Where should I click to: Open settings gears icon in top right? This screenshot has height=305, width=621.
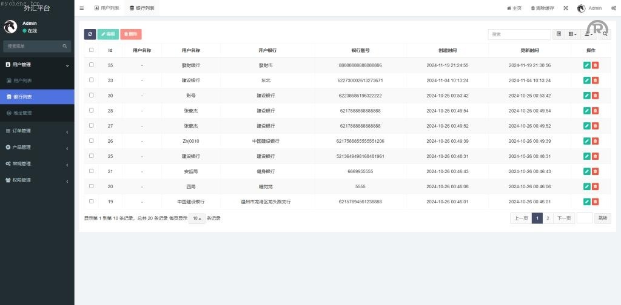[614, 8]
